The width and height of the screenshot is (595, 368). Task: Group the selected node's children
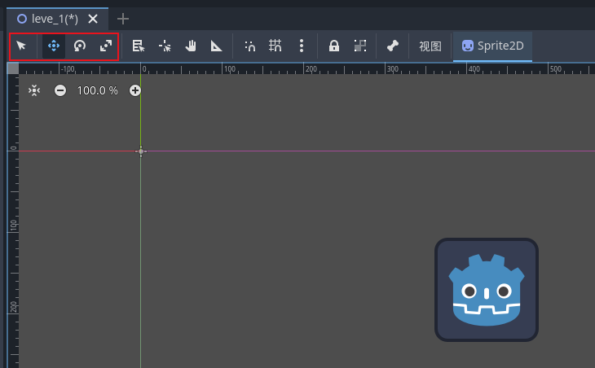(x=359, y=46)
